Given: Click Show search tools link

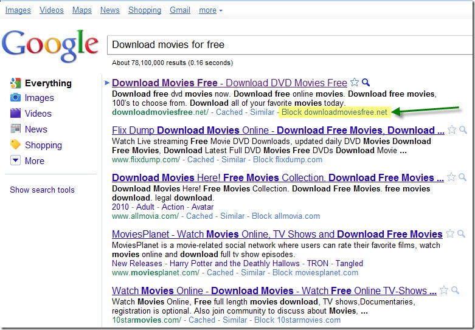Looking at the screenshot, I should pos(42,190).
